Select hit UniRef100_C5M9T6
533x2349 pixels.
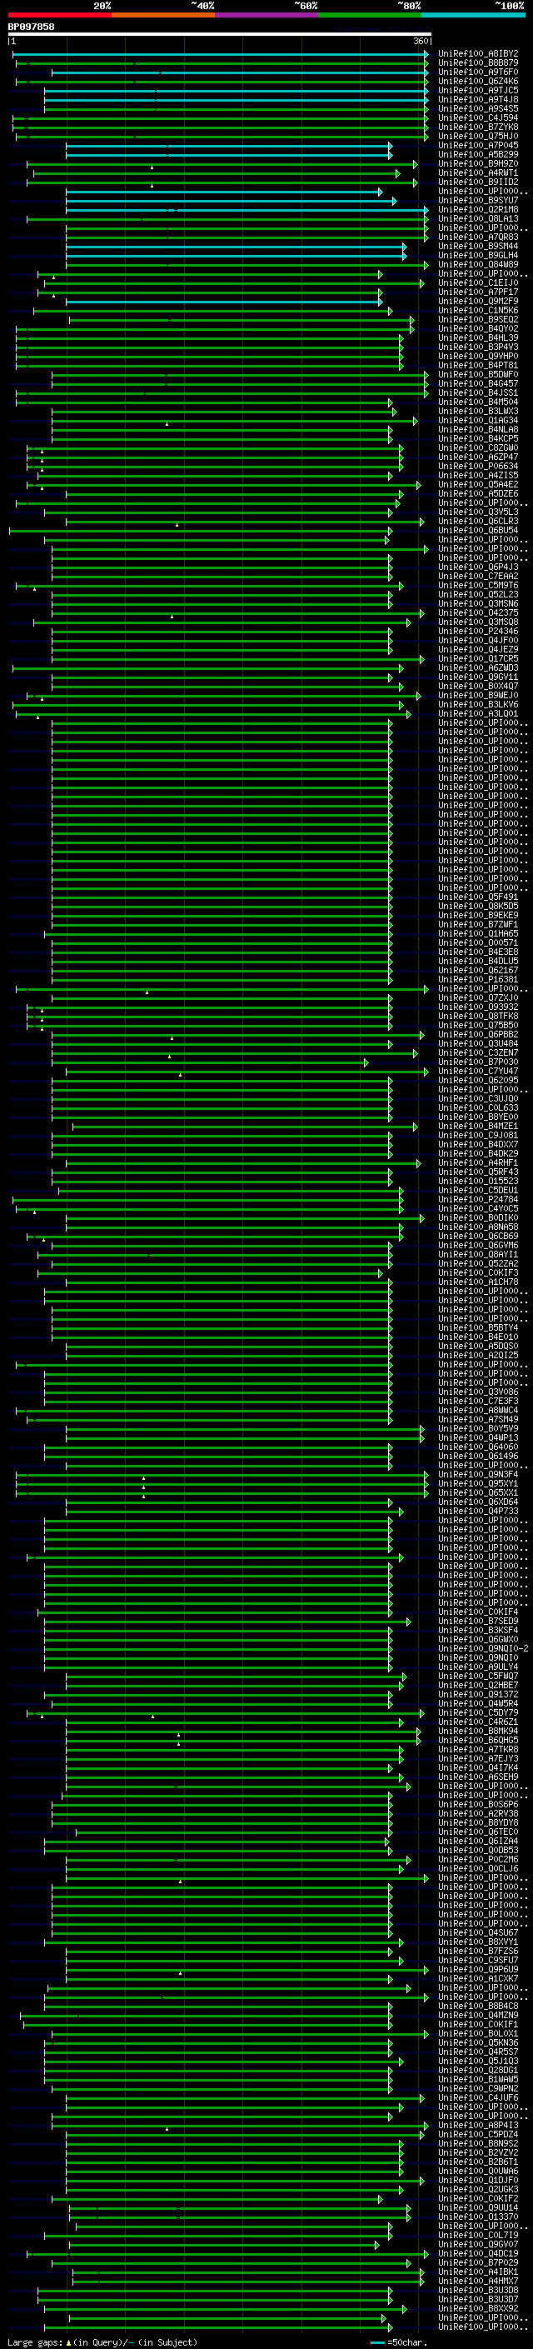(477, 586)
